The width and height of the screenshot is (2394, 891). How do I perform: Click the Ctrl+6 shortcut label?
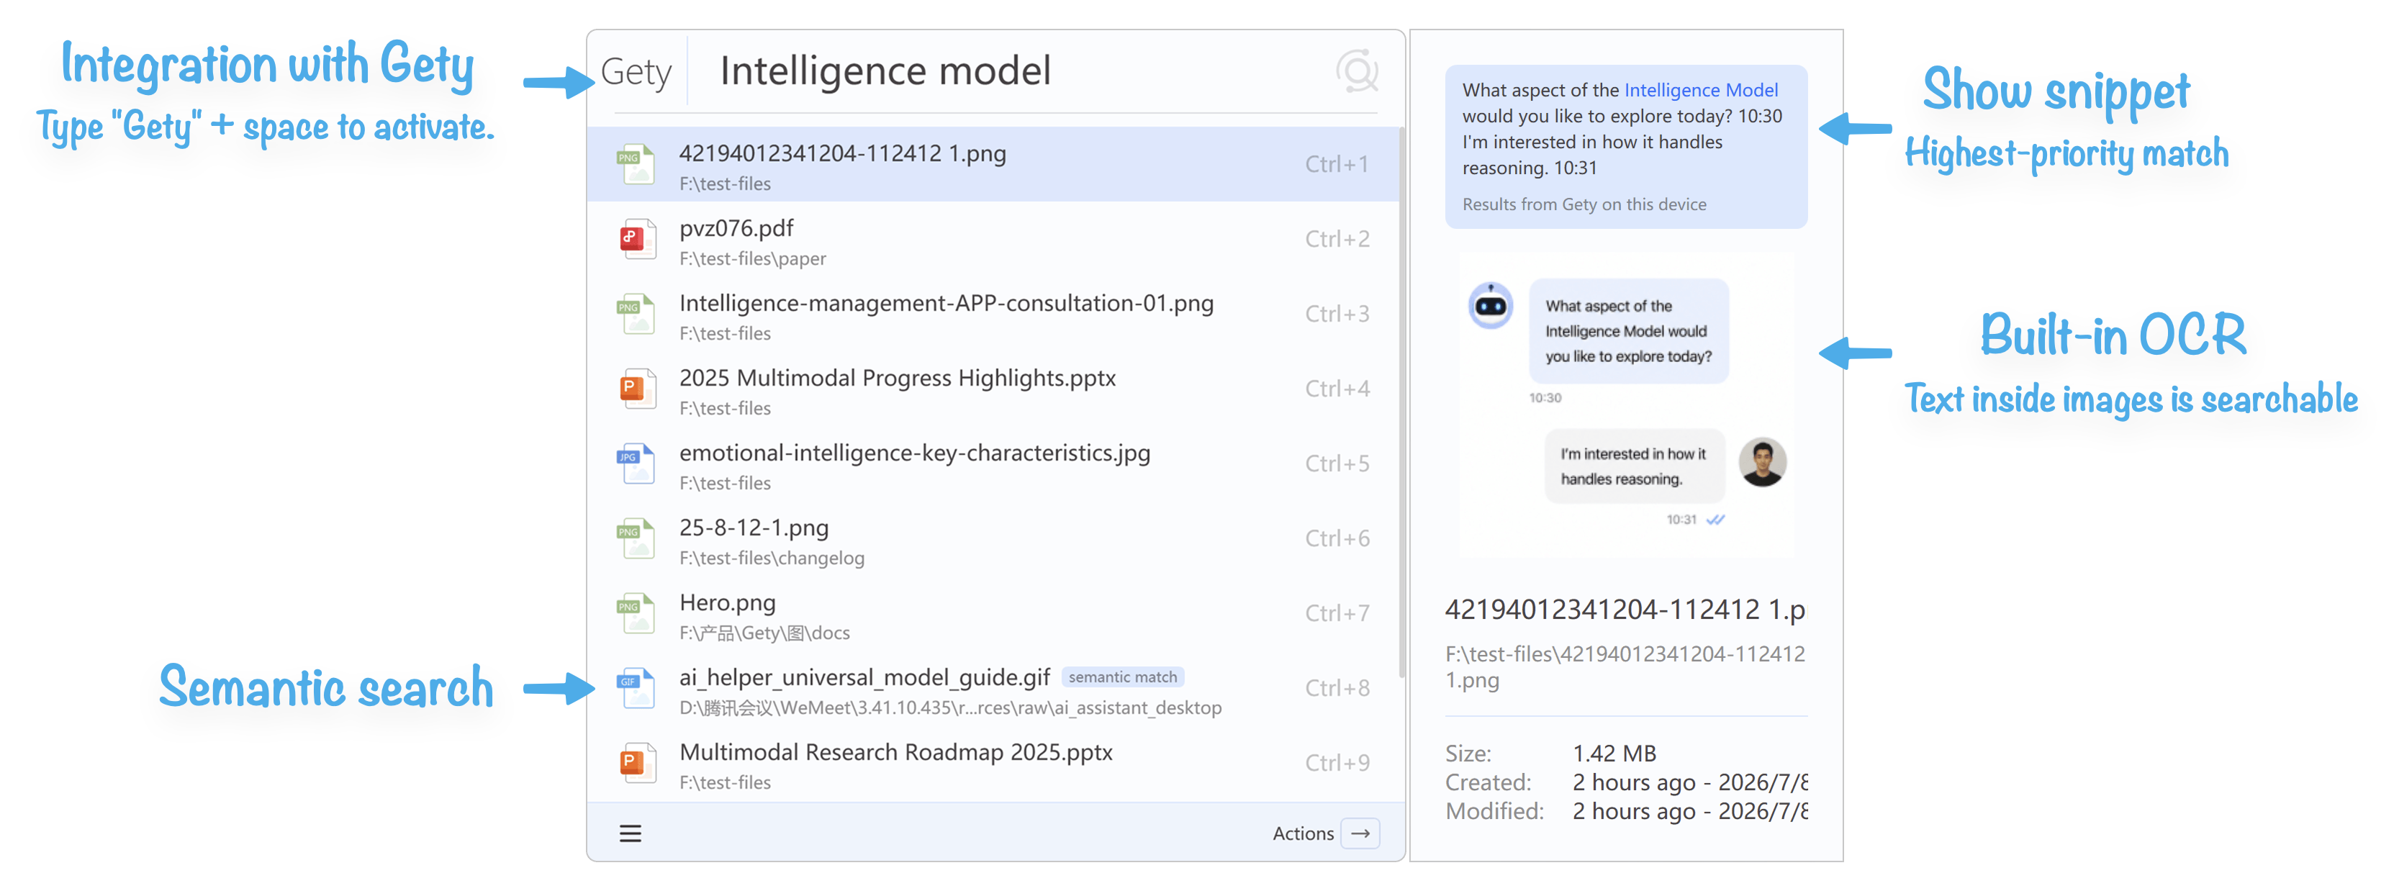1337,539
